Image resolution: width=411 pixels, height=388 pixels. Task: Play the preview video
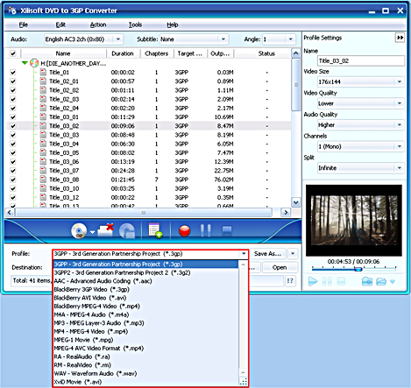tap(313, 281)
